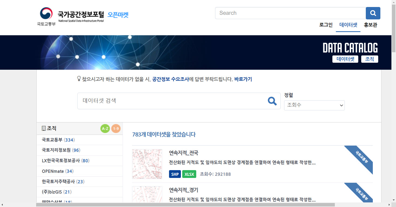Click the vertical scrollbar thumb

pyautogui.click(x=394, y=28)
